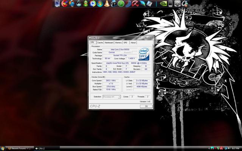Open the blue quill pen dock icon
This screenshot has height=151, width=242.
(x=142, y=3)
